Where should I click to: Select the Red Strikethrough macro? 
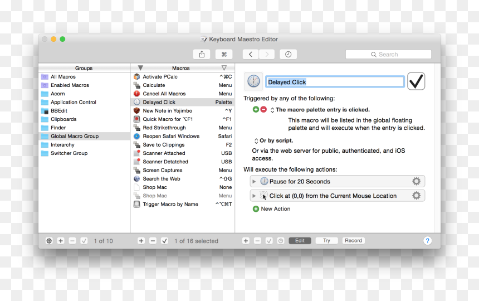click(x=183, y=128)
